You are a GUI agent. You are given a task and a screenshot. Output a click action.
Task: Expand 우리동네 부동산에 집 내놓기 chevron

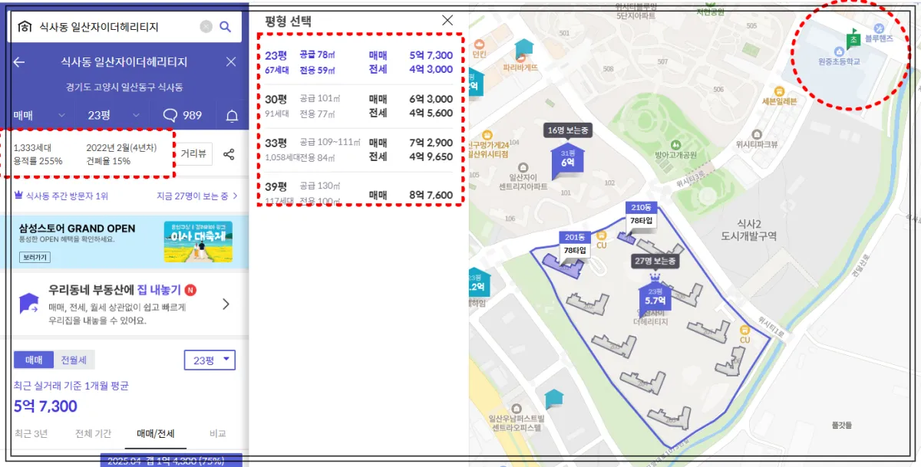coord(226,304)
